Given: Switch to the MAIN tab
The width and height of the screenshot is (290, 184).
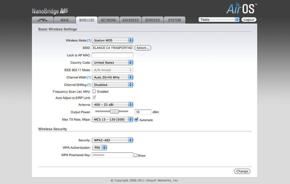Looking at the screenshot, I should click(x=65, y=20).
